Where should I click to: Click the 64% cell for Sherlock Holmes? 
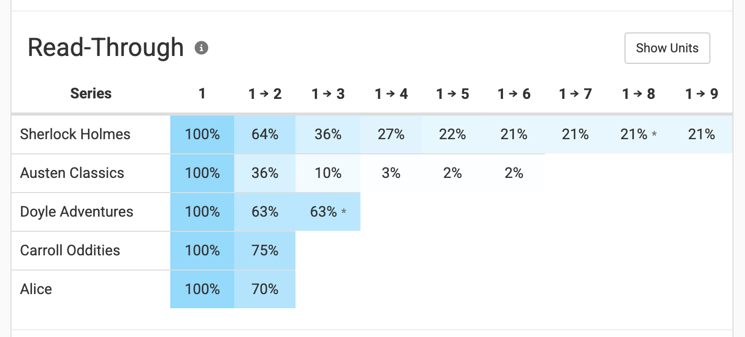pyautogui.click(x=265, y=134)
